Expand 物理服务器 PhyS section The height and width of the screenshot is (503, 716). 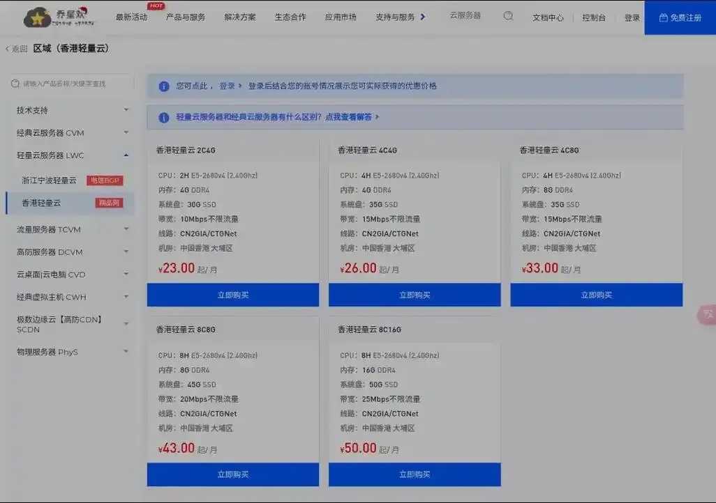72,352
